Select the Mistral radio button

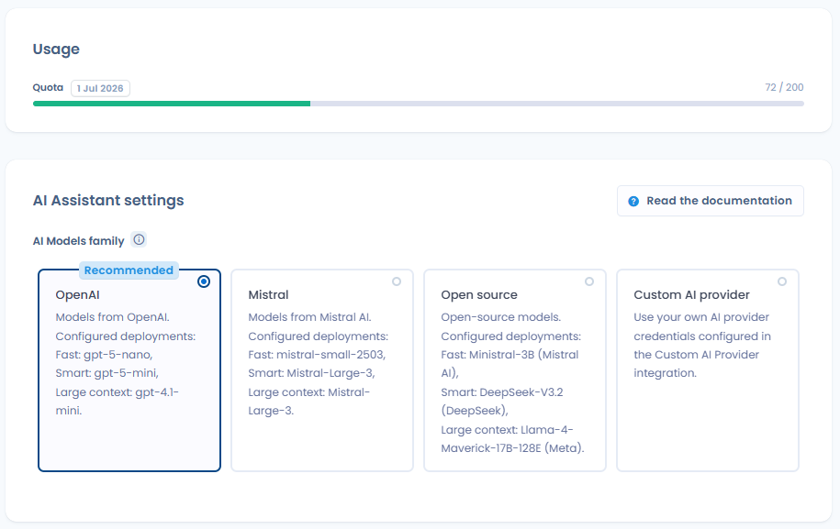397,281
